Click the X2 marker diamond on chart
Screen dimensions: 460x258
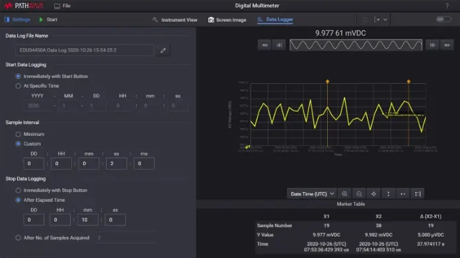pos(408,81)
